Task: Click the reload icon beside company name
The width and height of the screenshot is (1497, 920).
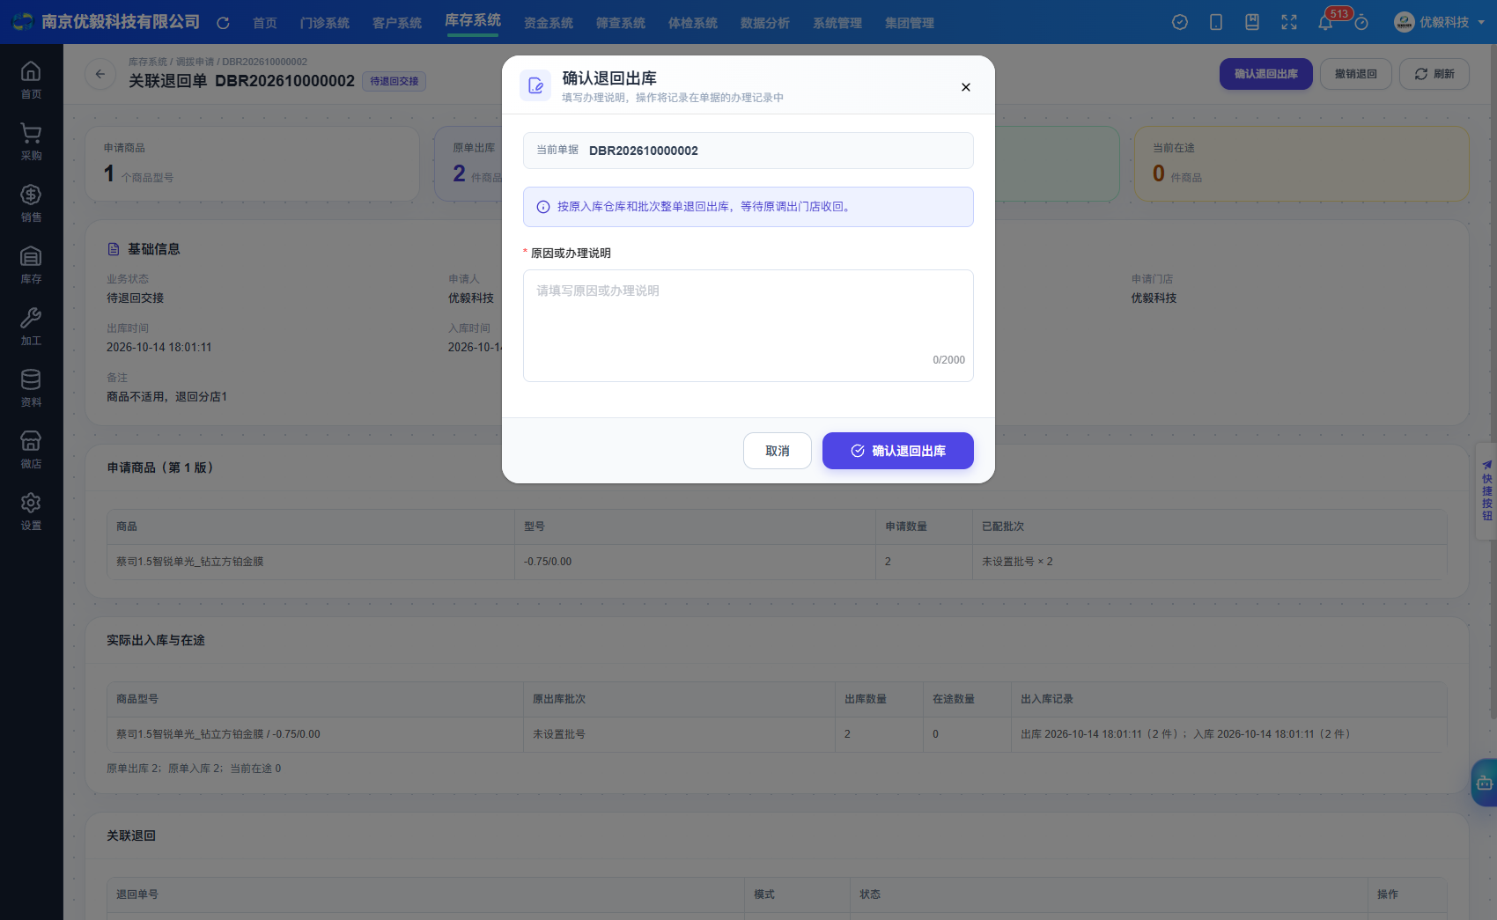Action: 223,23
